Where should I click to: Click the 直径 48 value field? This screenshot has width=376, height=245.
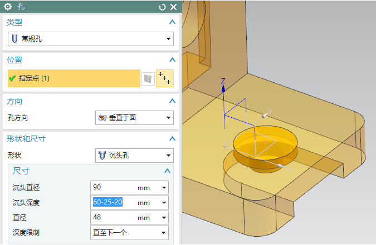tap(114, 218)
